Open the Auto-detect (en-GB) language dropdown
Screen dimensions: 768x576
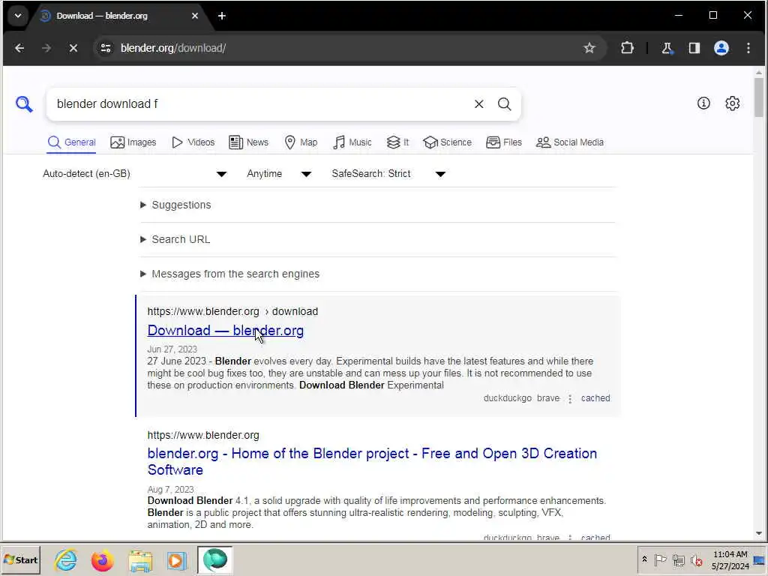pyautogui.click(x=135, y=173)
